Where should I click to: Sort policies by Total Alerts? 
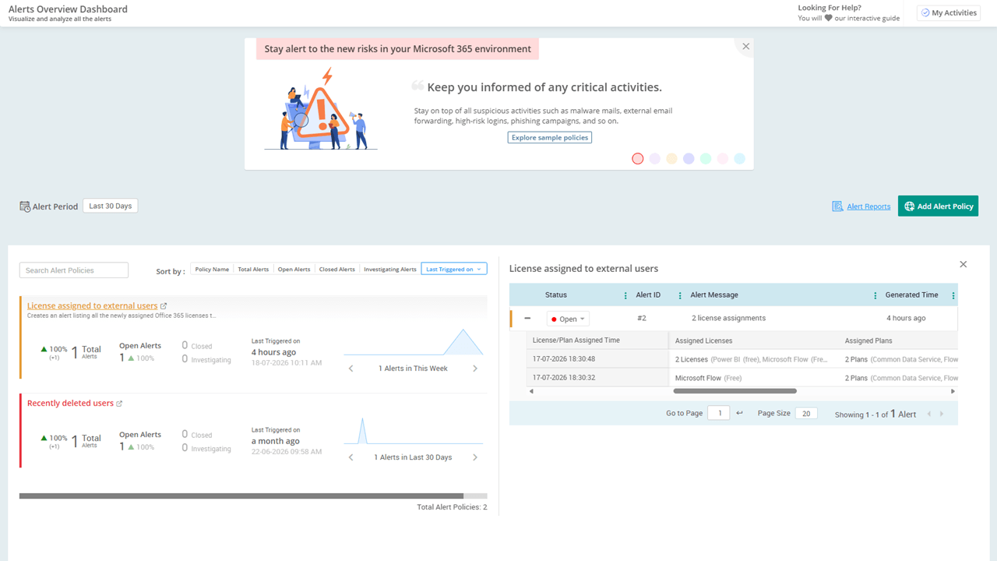pyautogui.click(x=253, y=270)
